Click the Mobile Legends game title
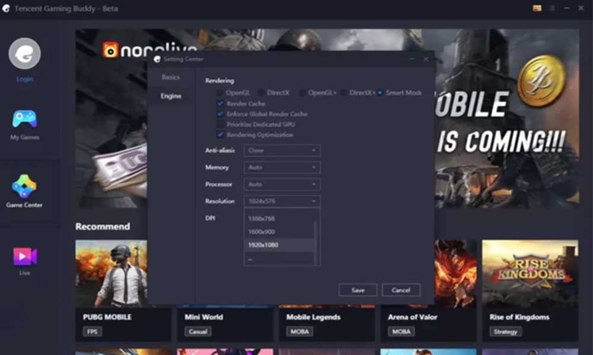Viewport: 593px width, 355px height. tap(313, 317)
